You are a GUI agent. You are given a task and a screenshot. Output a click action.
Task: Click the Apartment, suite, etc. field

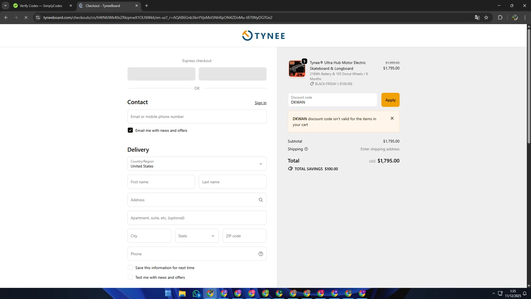point(197,218)
